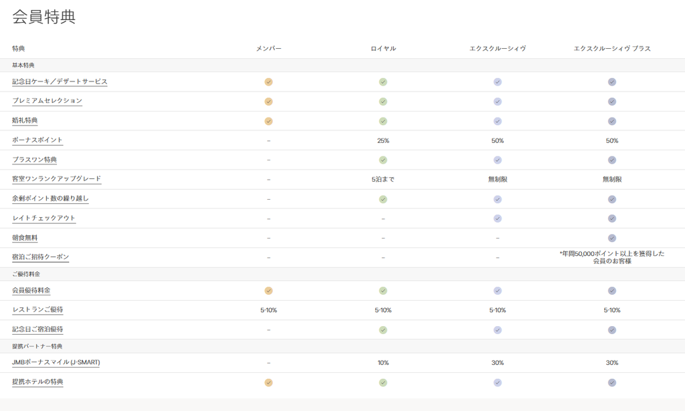
Task: Click メンバー checkmark for 提携ホテルの特典
Action: point(269,383)
